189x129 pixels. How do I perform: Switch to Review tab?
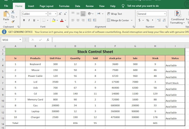[x=89, y=6]
